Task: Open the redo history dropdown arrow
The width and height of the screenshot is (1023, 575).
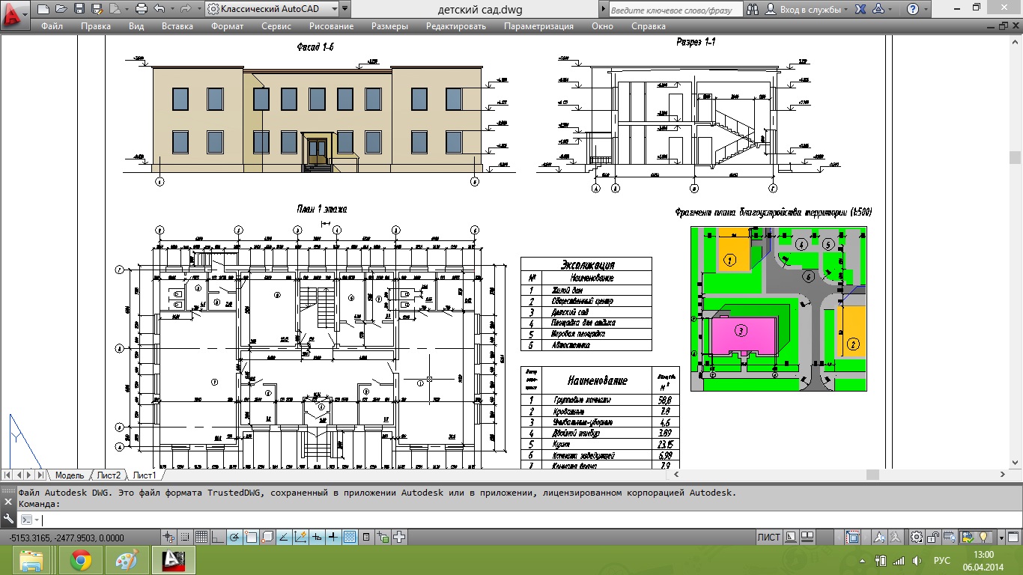Action: (x=199, y=9)
